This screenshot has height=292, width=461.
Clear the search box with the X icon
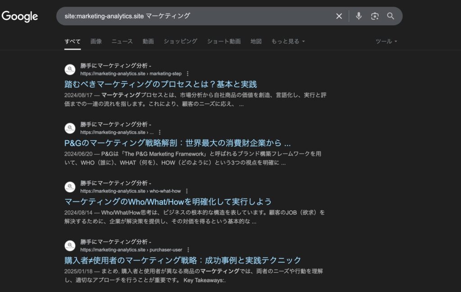click(x=339, y=16)
